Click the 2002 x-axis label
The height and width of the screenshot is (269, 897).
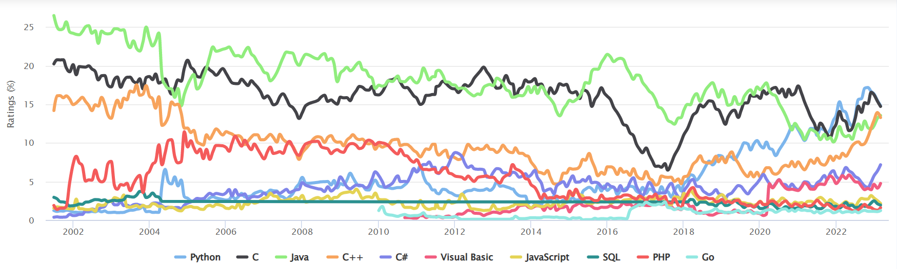click(73, 232)
